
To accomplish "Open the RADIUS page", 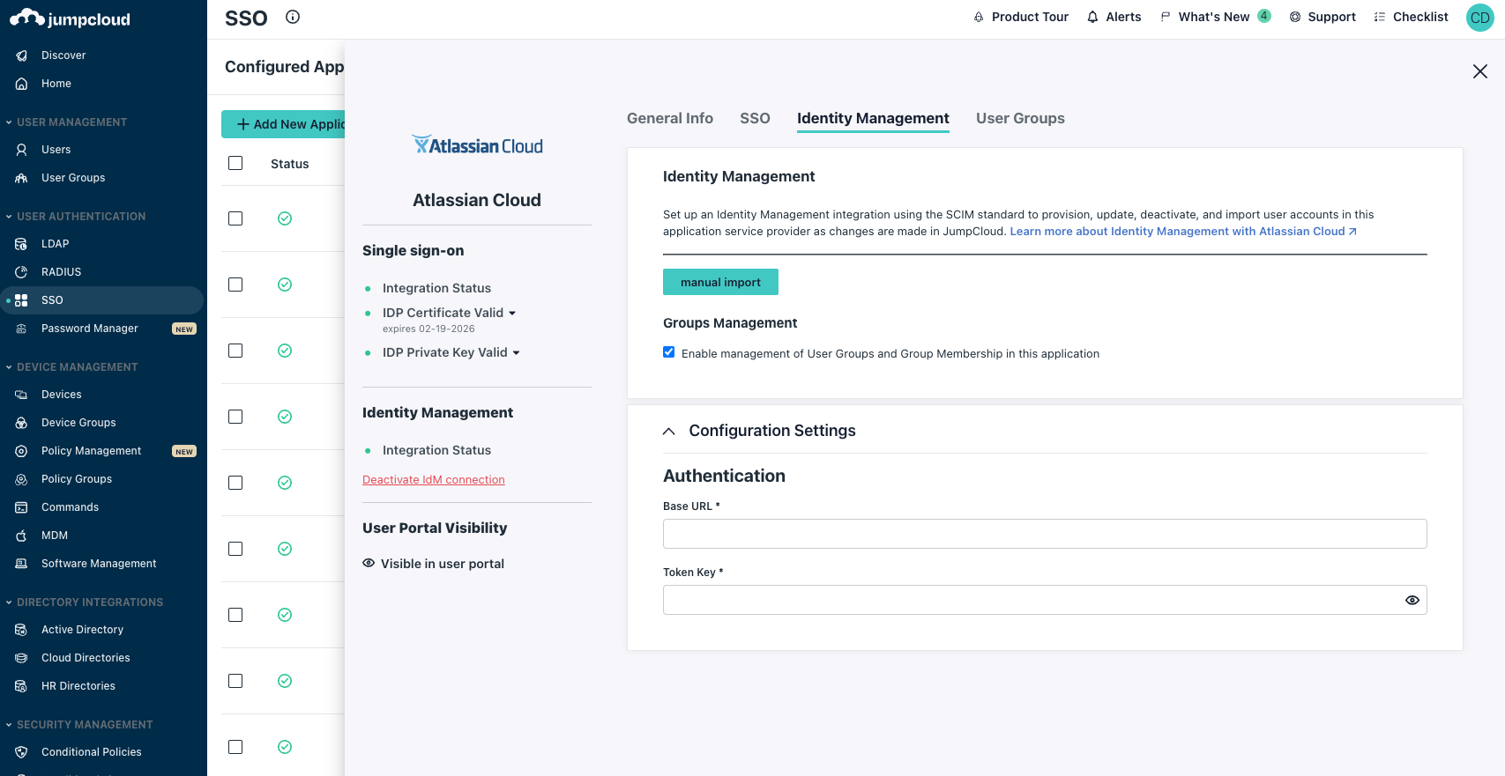I will (61, 272).
